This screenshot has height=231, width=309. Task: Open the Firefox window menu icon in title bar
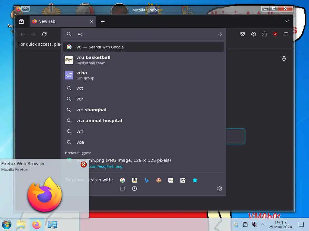coord(18,9)
